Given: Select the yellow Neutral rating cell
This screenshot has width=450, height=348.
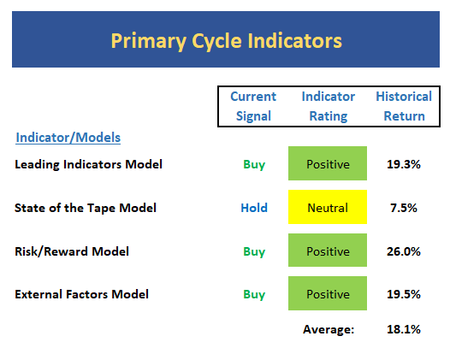Looking at the screenshot, I should (x=328, y=207).
